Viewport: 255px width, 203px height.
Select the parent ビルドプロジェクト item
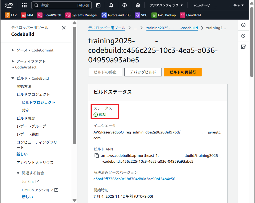[x=33, y=94]
